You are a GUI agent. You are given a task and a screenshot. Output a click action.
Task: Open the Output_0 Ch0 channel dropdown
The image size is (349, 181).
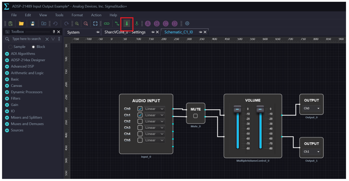311,108
